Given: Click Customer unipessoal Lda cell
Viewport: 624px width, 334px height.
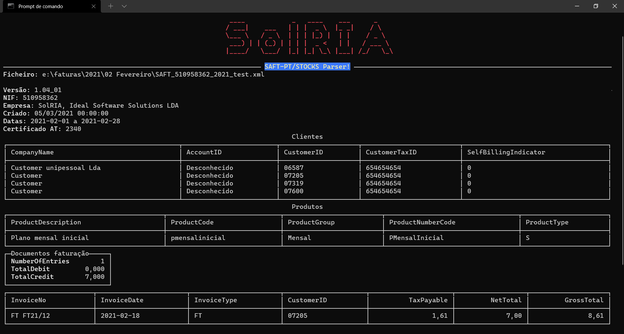Looking at the screenshot, I should coord(56,168).
